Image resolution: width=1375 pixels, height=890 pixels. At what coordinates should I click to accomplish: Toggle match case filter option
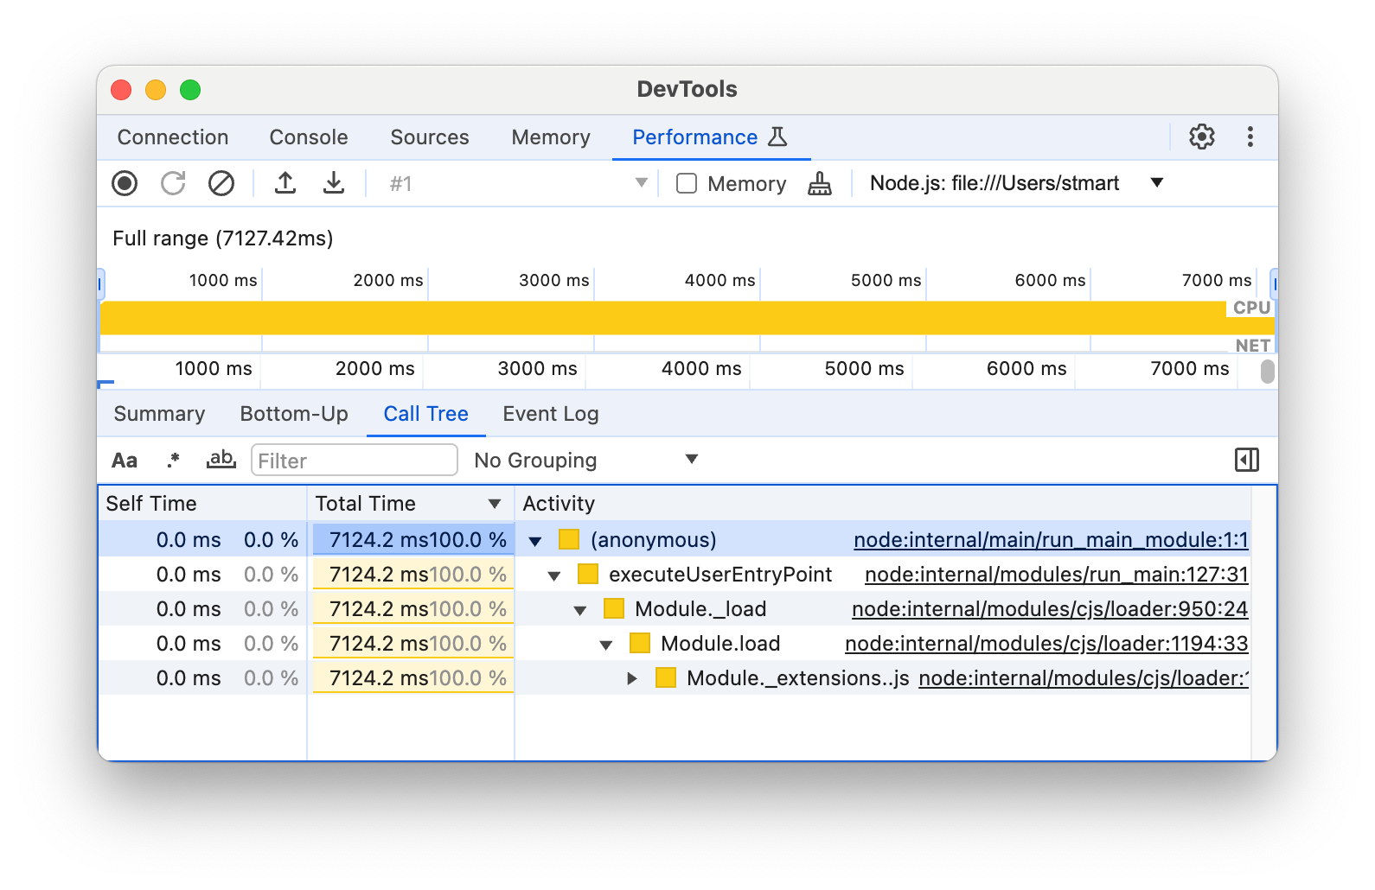click(125, 461)
